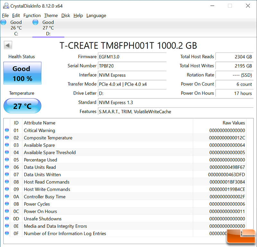Open the Language menu
Viewport: 257px width, 247px height.
[96, 15]
